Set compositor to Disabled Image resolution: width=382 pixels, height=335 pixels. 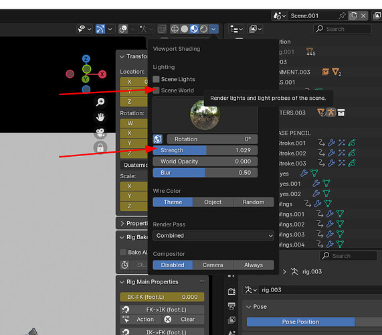173,265
